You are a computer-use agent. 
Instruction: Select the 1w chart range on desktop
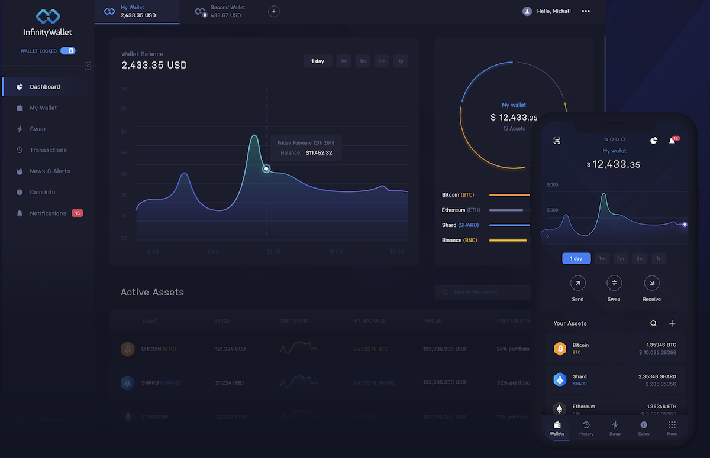point(344,61)
